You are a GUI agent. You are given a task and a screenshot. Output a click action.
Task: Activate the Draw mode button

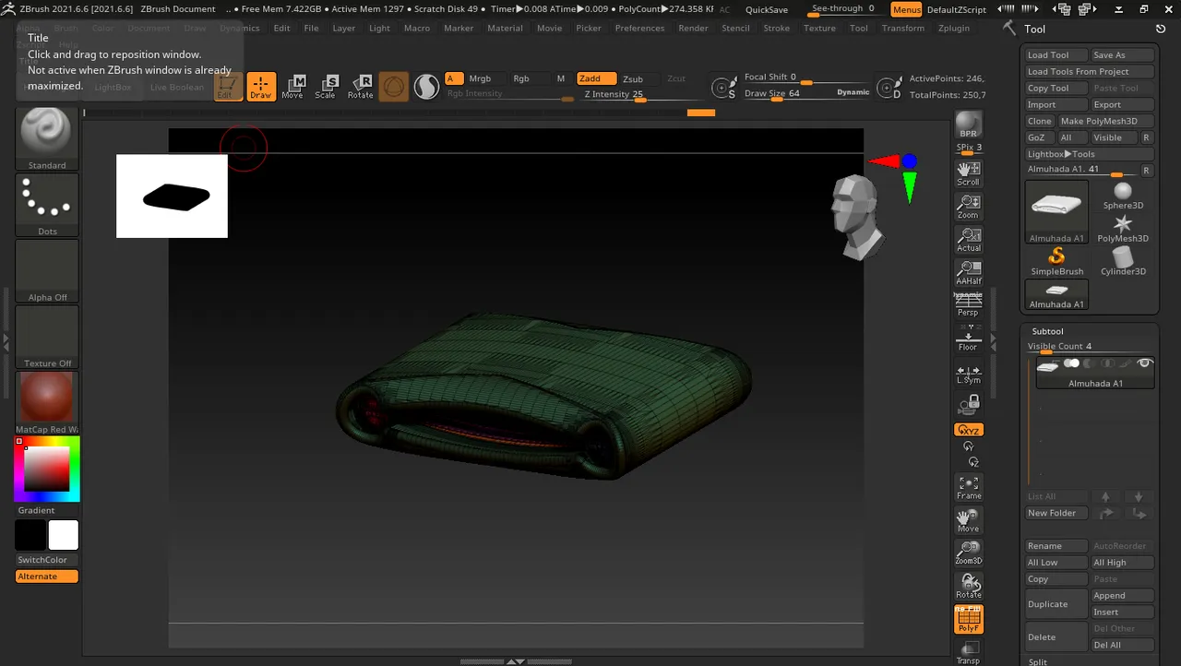tap(261, 87)
